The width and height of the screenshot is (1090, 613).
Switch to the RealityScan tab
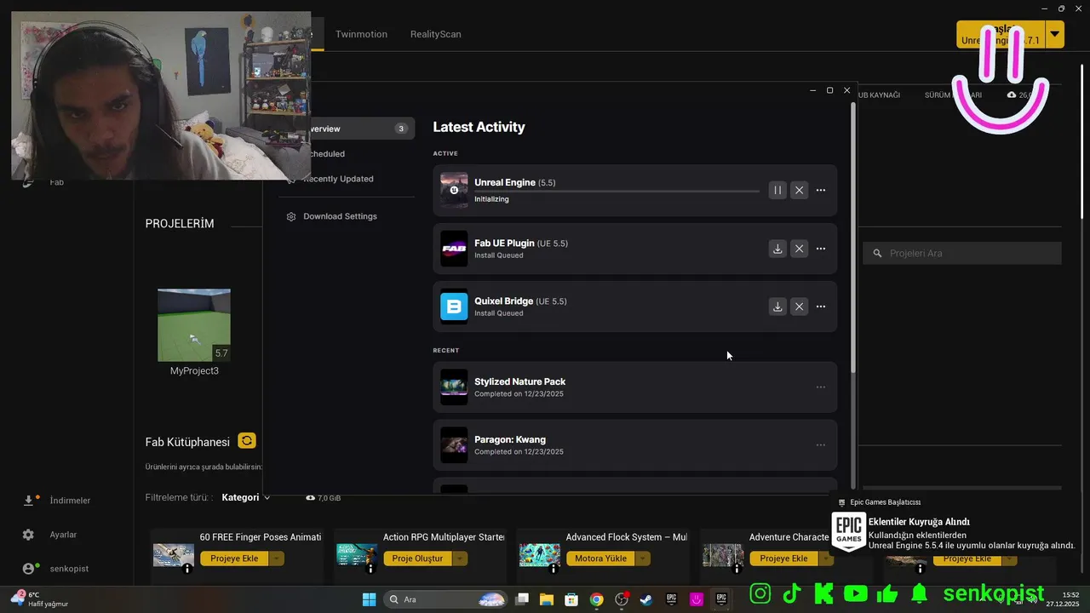click(435, 34)
